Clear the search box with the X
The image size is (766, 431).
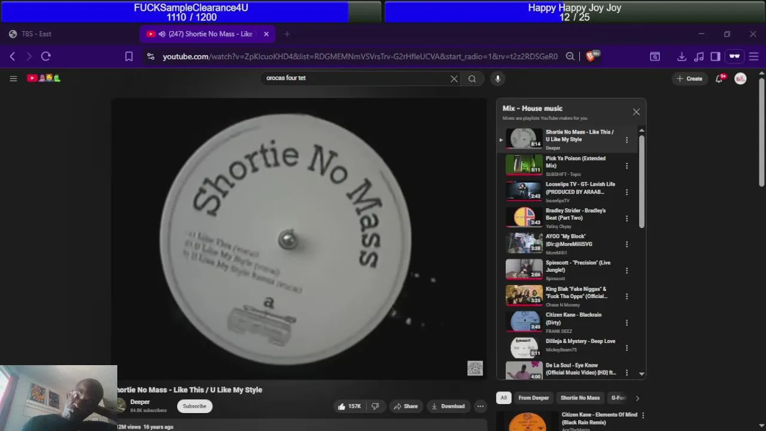(454, 78)
